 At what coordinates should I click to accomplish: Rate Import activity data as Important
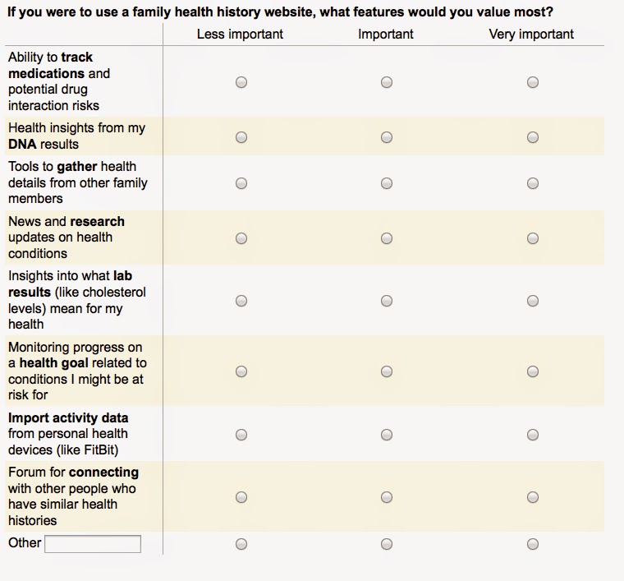point(387,434)
